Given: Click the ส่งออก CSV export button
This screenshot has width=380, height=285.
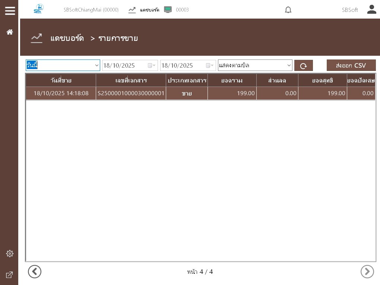Looking at the screenshot, I should [x=351, y=65].
